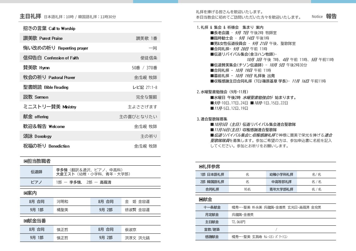Click the square icon beside 案内 heading
Viewport: 356px width, 251px height.
pos(26,193)
